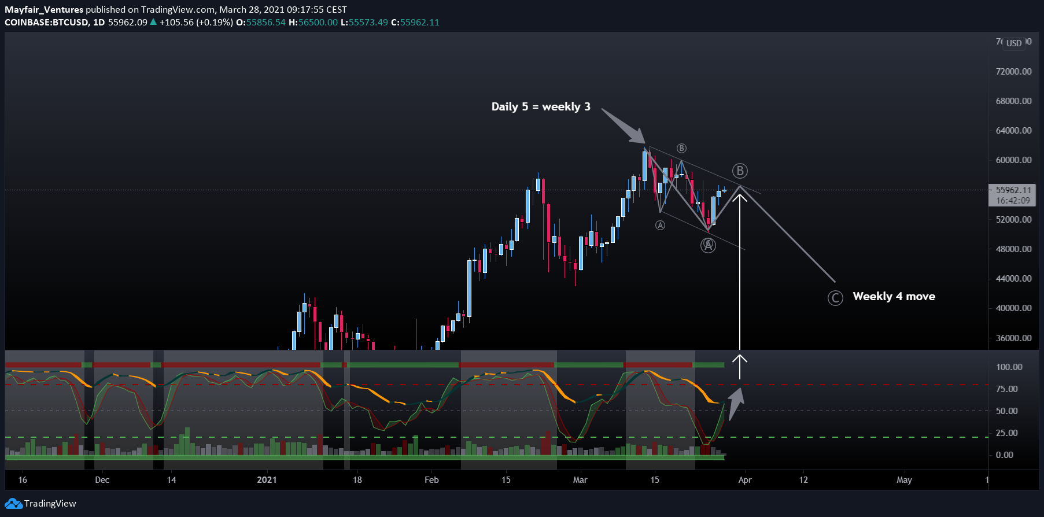This screenshot has width=1044, height=517.
Task: Click the 72000.00 price axis label
Action: (x=1013, y=71)
